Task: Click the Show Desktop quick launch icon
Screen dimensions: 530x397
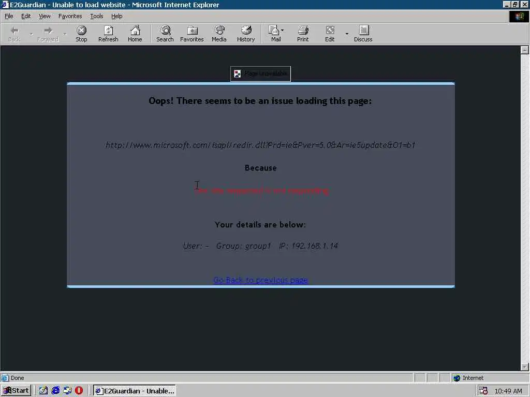Action: 43,391
